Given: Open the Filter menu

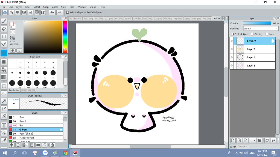Looking at the screenshot, I should point(28,7).
